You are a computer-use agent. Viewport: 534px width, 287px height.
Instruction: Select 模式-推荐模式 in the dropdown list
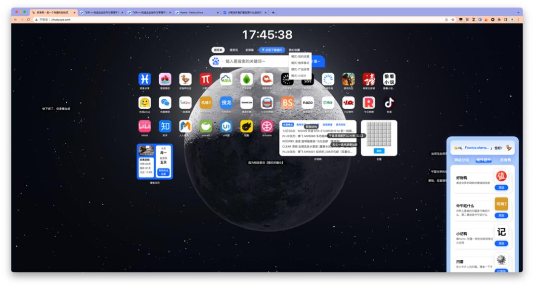click(x=300, y=63)
